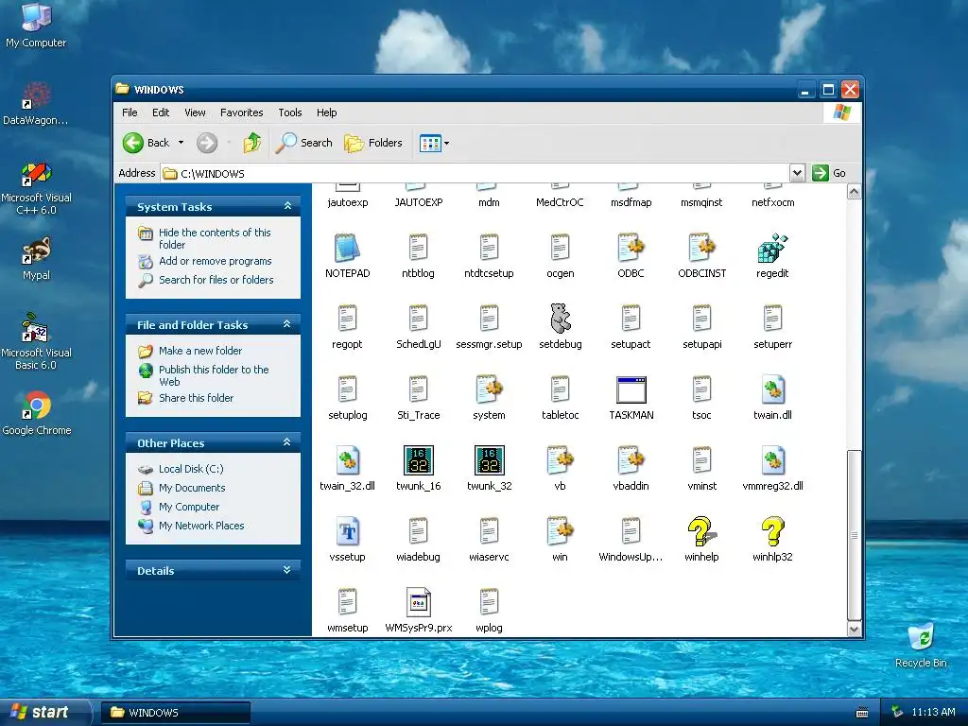Select the system configuration file
Viewport: 968px width, 726px height.
click(489, 390)
